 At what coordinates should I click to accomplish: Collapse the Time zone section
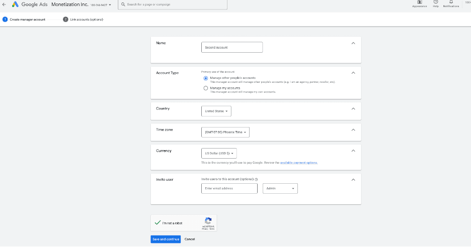353,130
